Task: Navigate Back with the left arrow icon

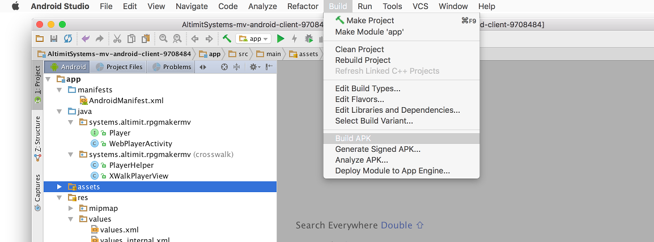Action: click(195, 39)
